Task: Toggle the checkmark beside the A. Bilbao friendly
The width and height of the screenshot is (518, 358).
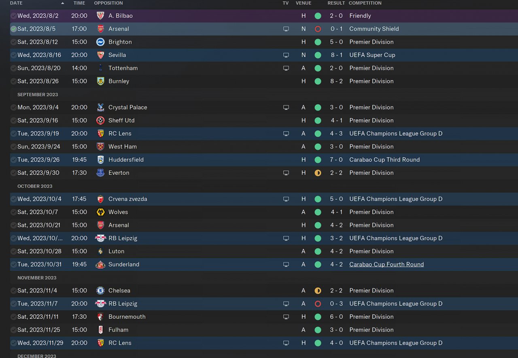Action: 14,16
